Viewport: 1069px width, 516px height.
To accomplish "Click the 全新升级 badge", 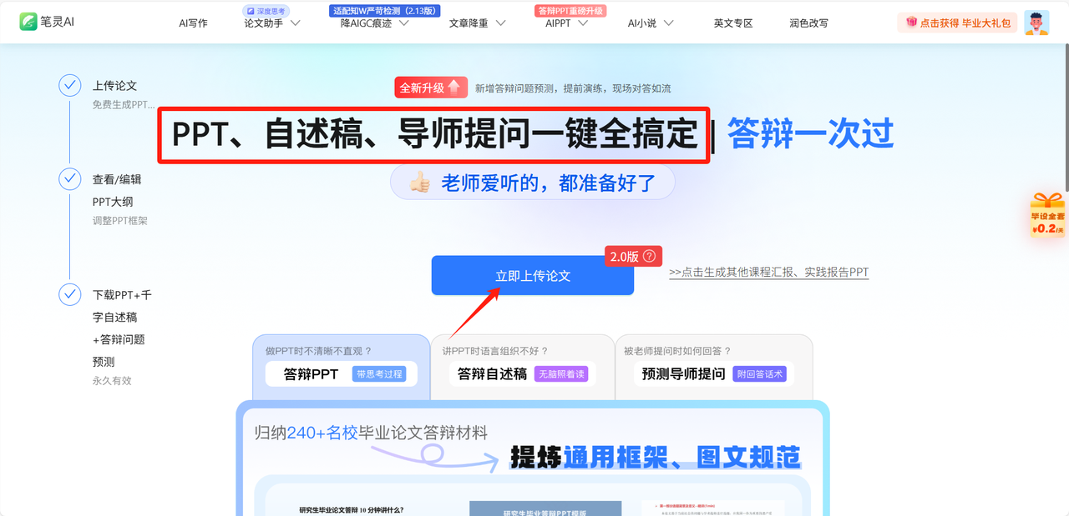I will [x=432, y=88].
